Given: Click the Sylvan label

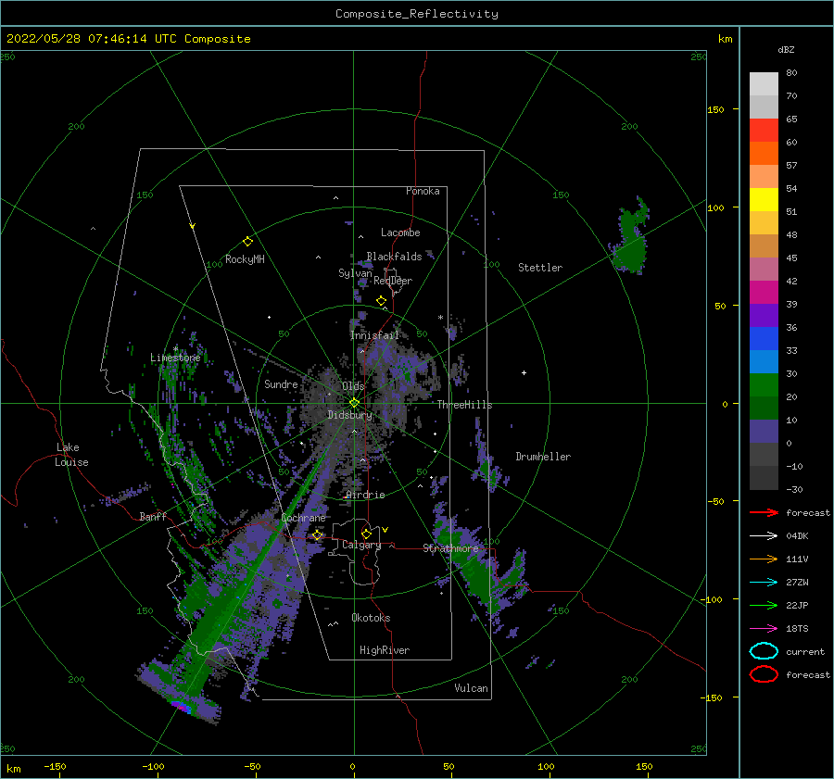Looking at the screenshot, I should point(355,272).
